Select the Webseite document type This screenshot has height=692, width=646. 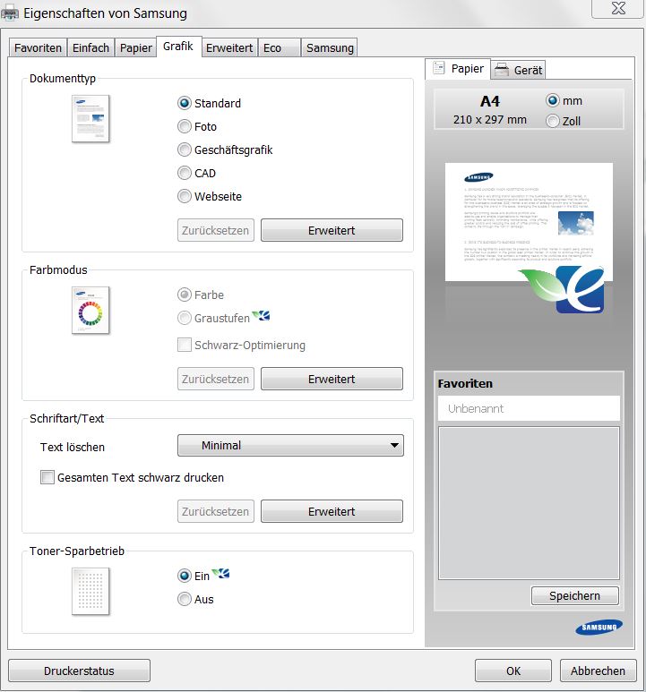pyautogui.click(x=210, y=196)
